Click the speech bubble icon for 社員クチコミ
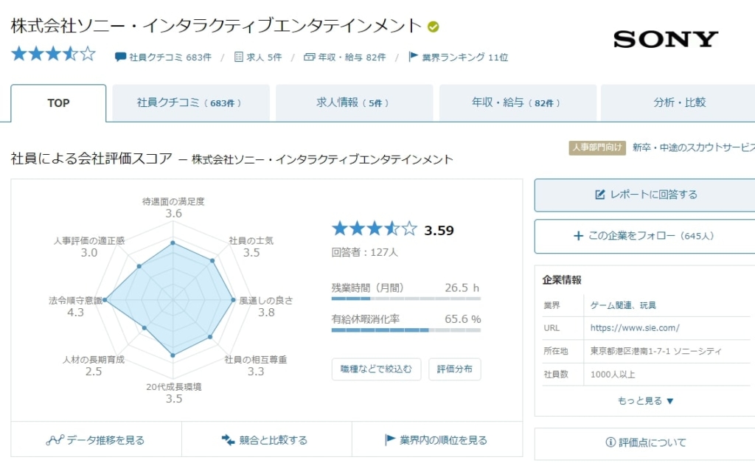 120,58
